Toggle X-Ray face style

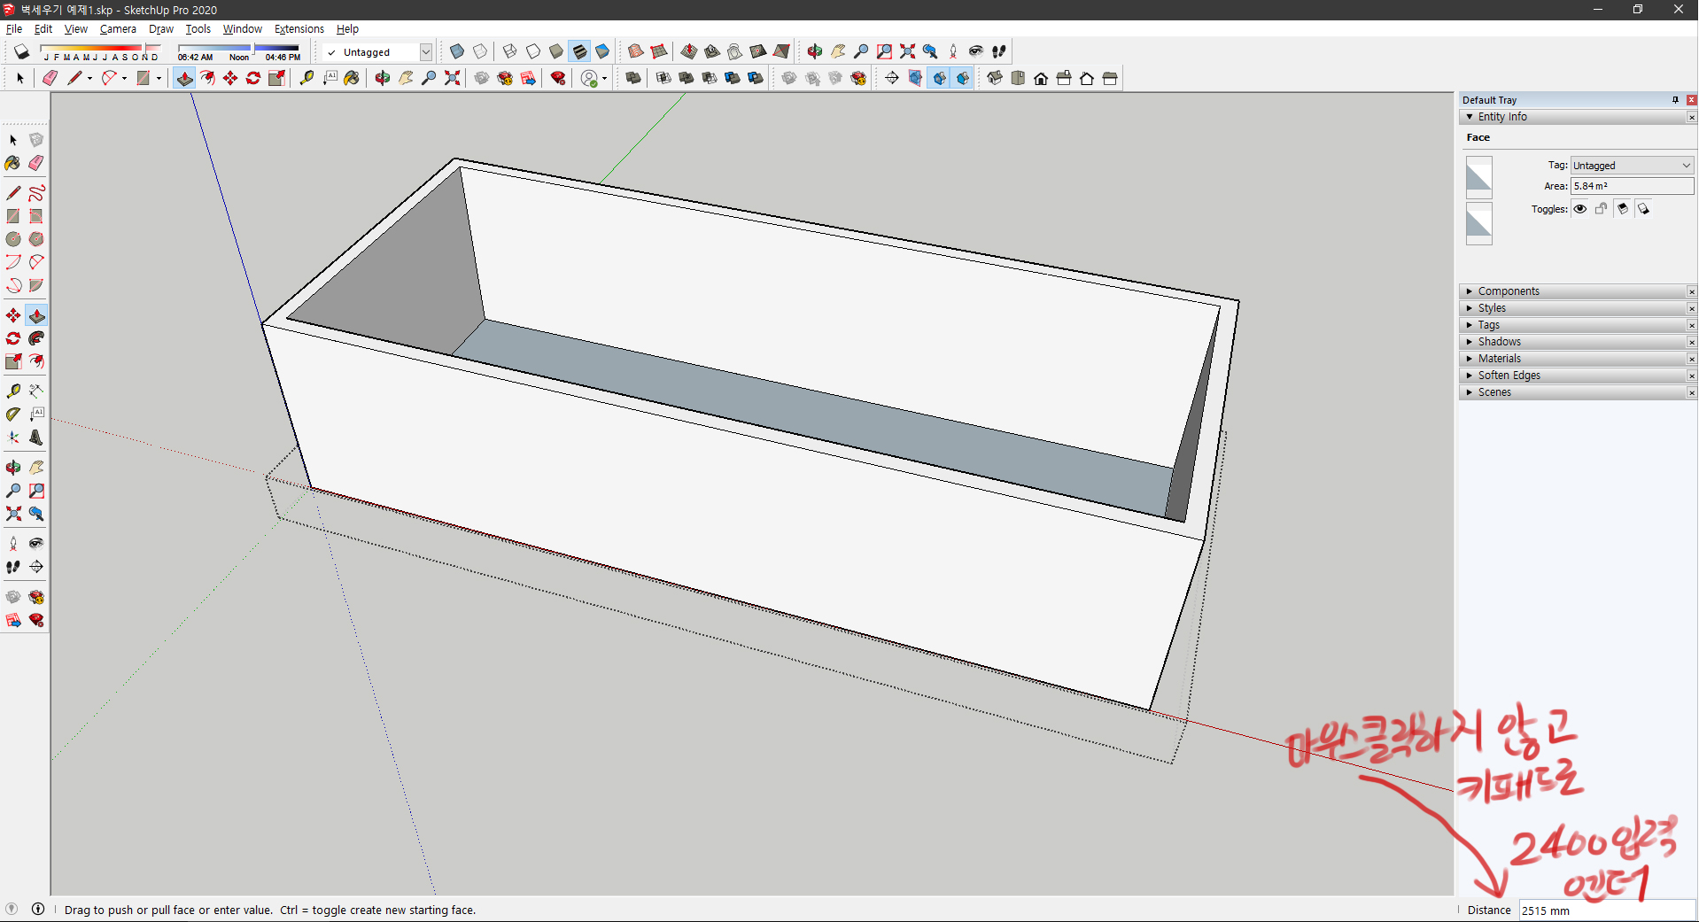457,51
